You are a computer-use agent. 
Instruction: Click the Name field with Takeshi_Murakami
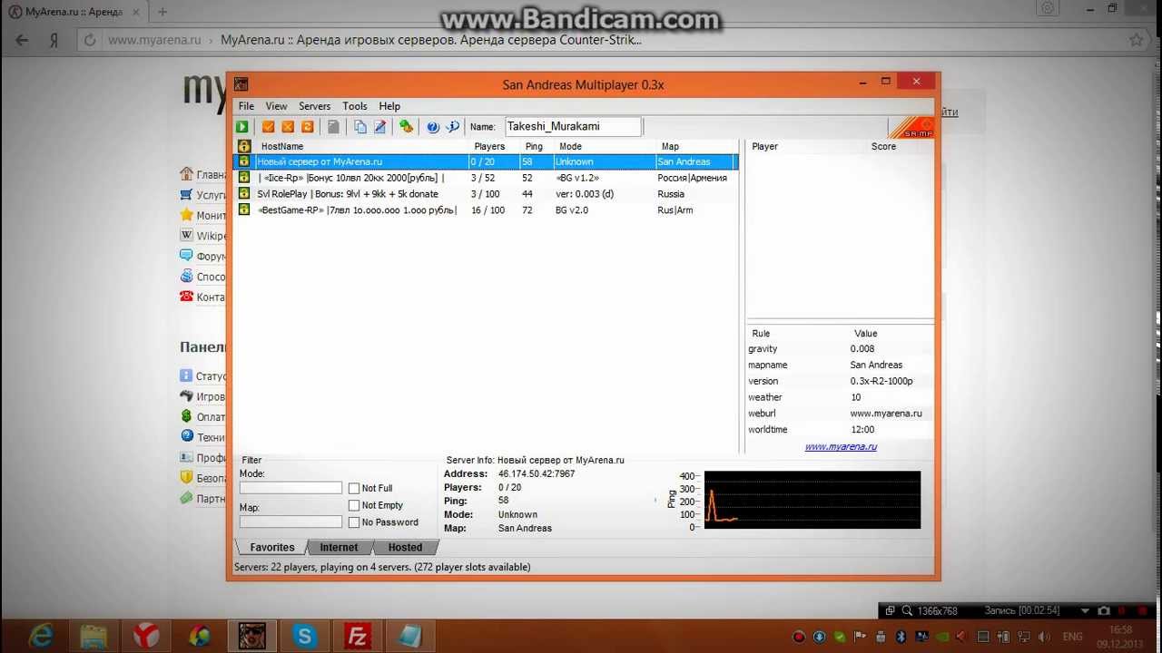click(573, 127)
